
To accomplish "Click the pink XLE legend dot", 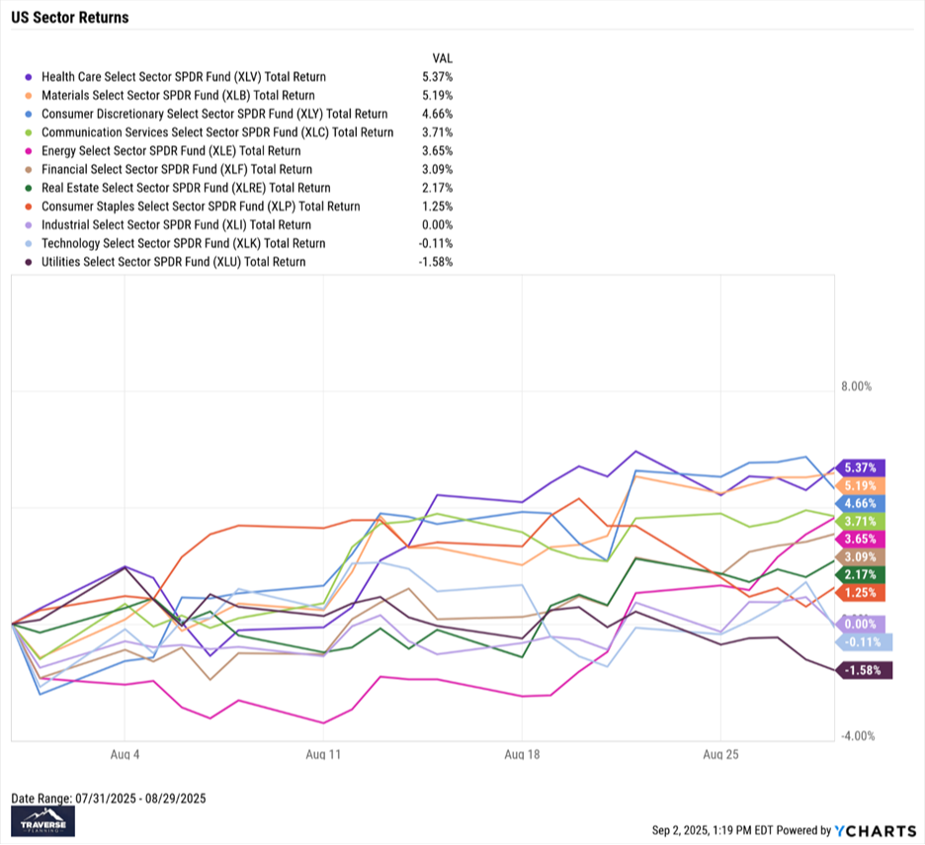I will click(29, 151).
